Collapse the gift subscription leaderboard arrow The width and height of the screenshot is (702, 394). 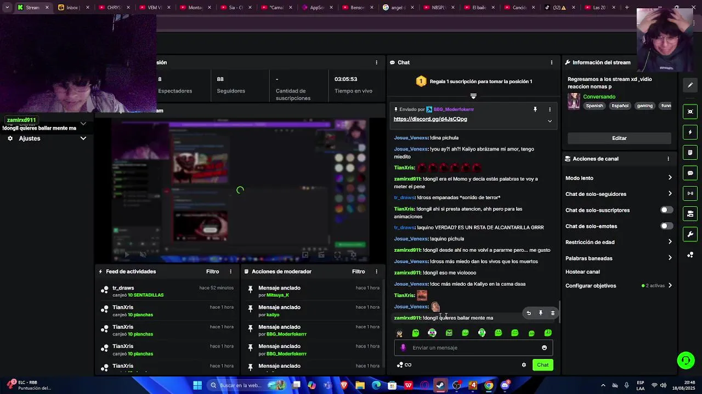pos(473,96)
